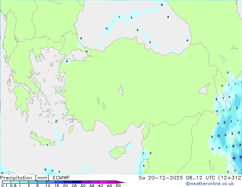Select the 2–5 mm legend color

click(x=33, y=182)
